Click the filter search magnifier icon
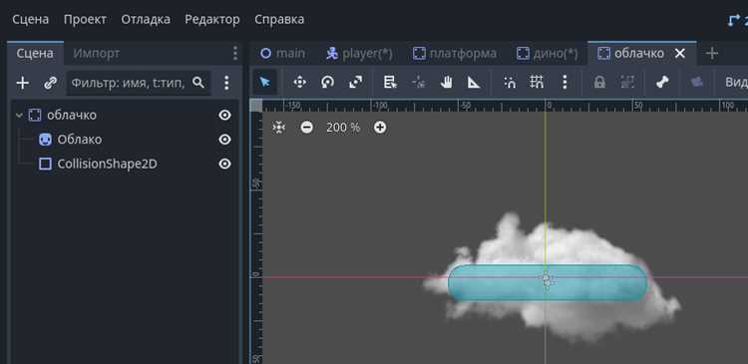Screen dimensions: 748x364 [x=198, y=83]
